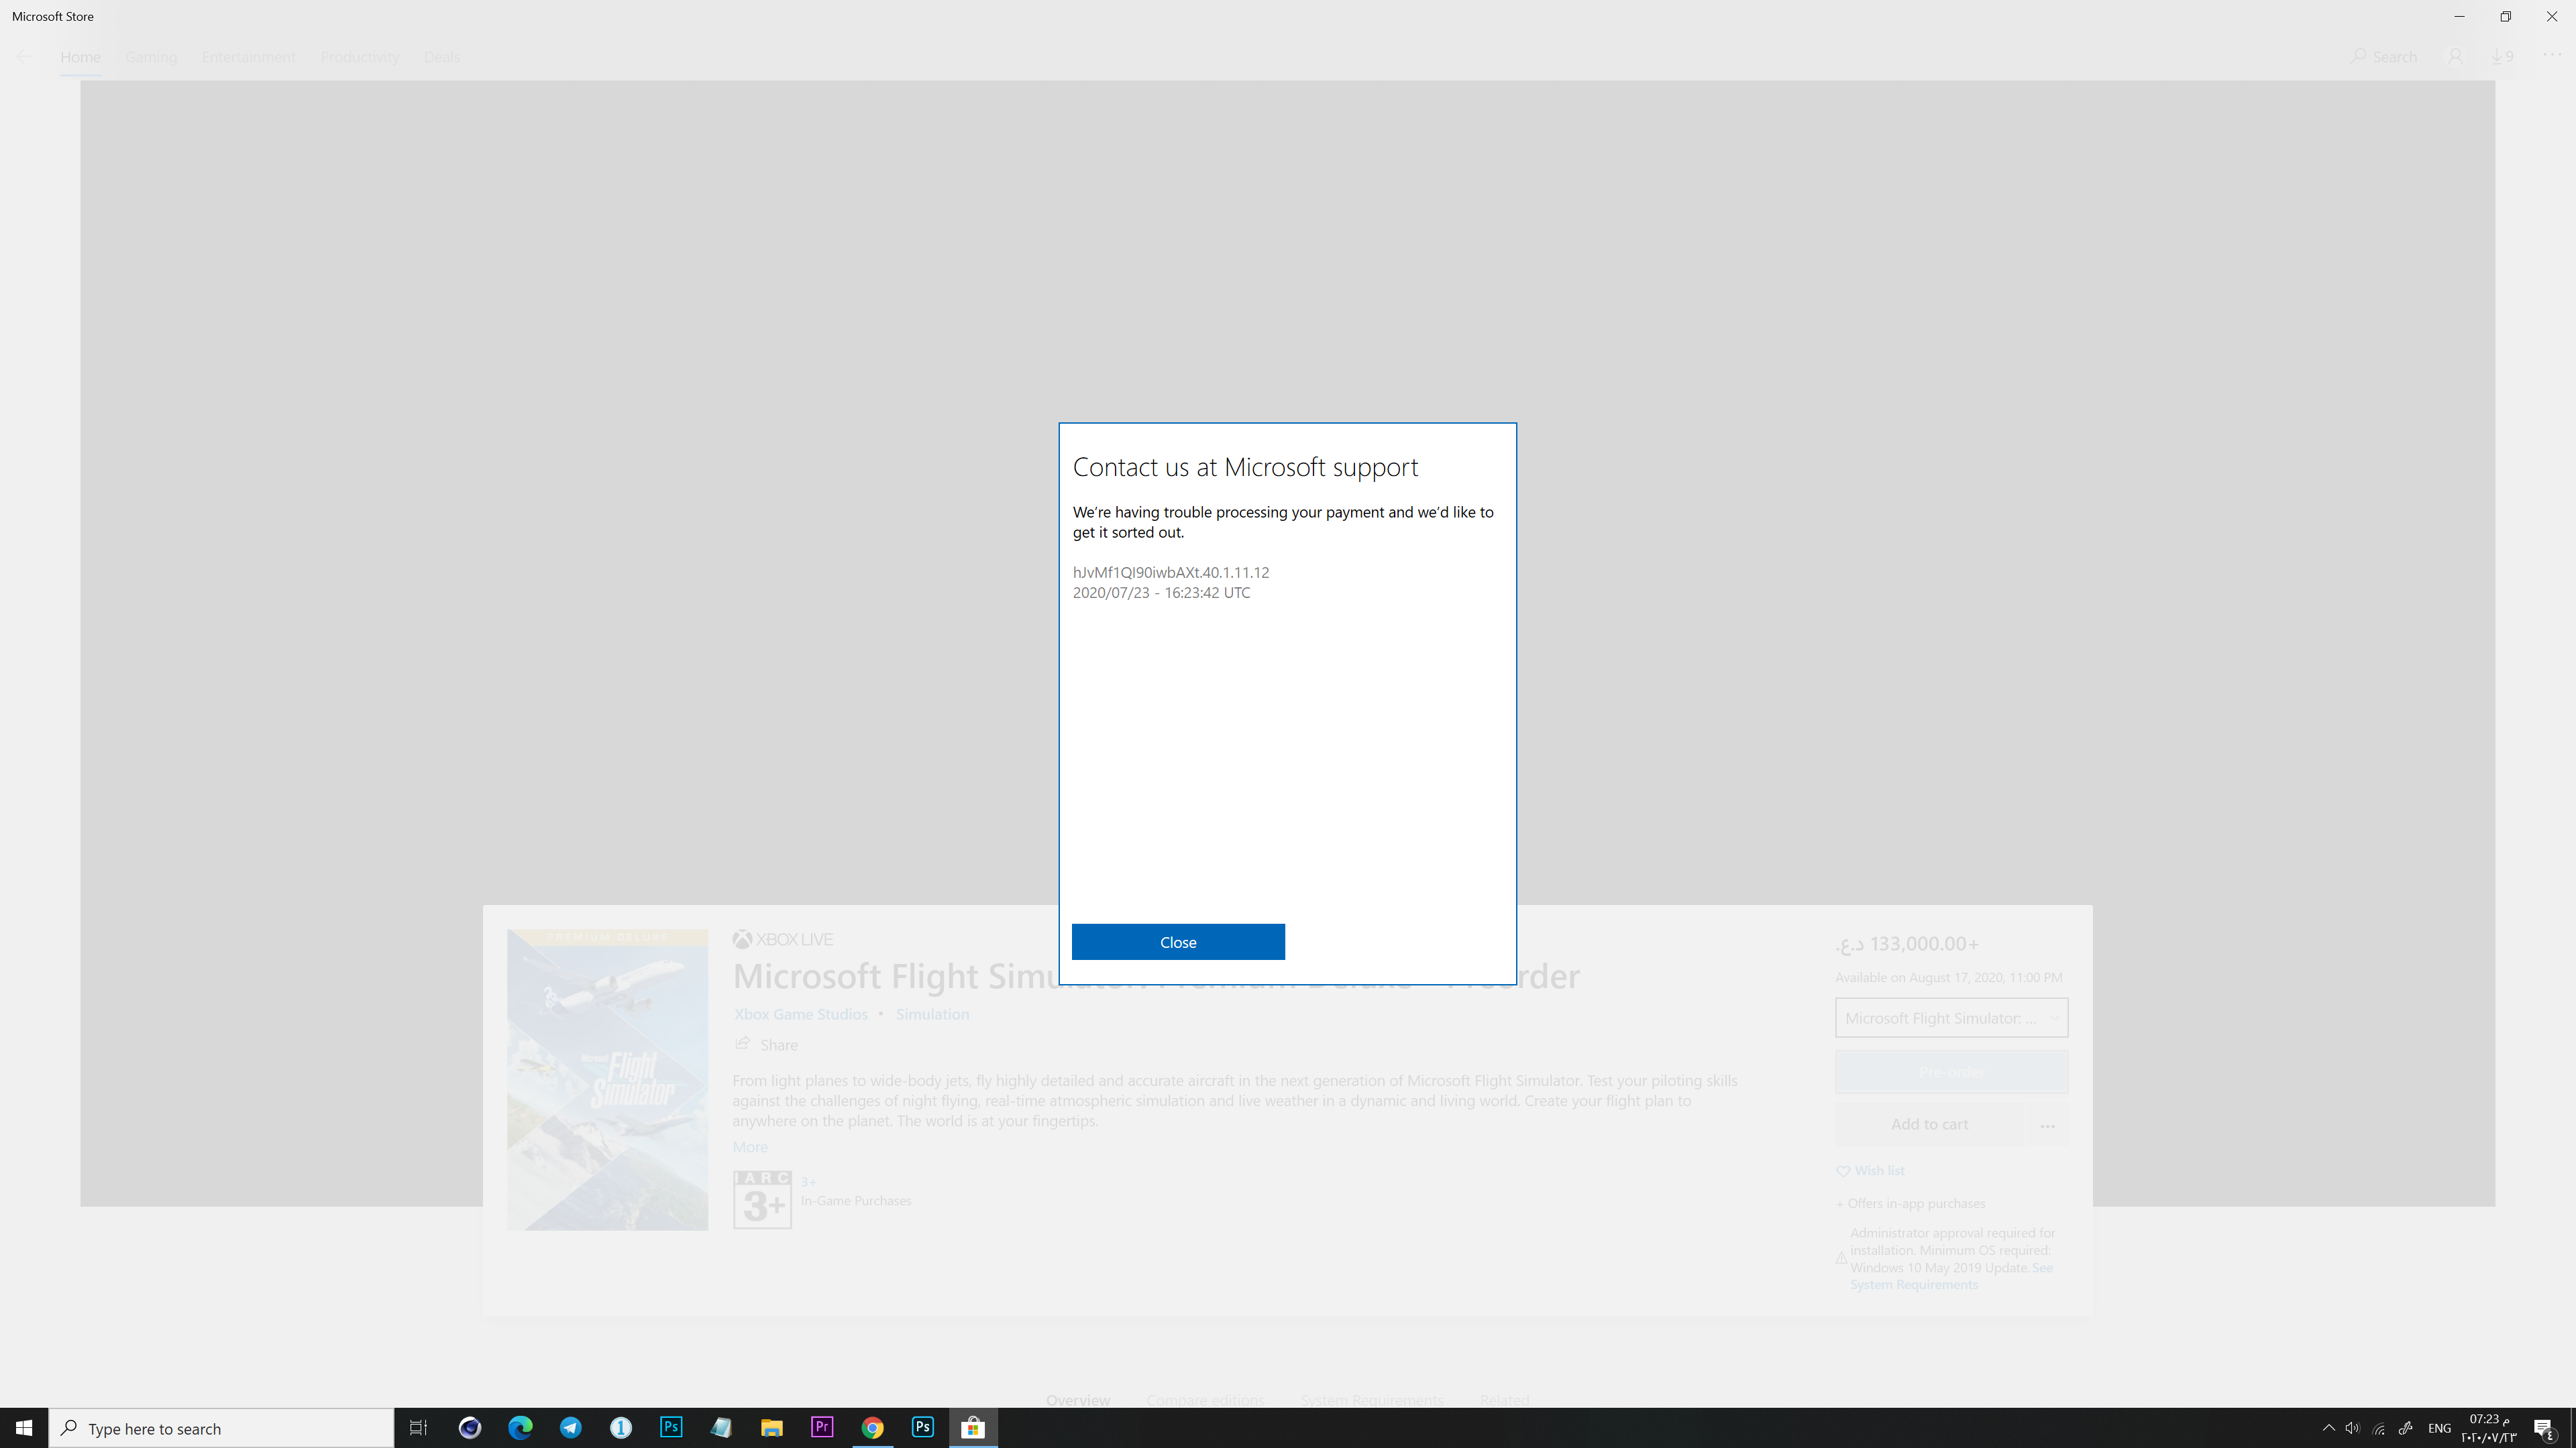This screenshot has width=2576, height=1448.
Task: Open Windows Ink Workspace pen icon
Action: 2406,1428
